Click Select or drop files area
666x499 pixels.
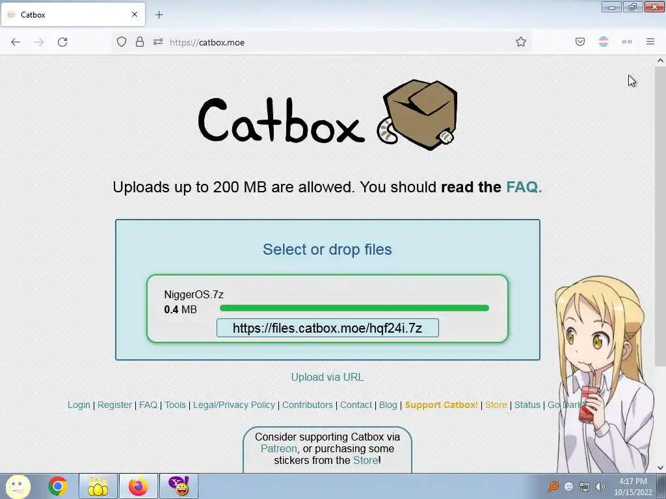click(327, 249)
